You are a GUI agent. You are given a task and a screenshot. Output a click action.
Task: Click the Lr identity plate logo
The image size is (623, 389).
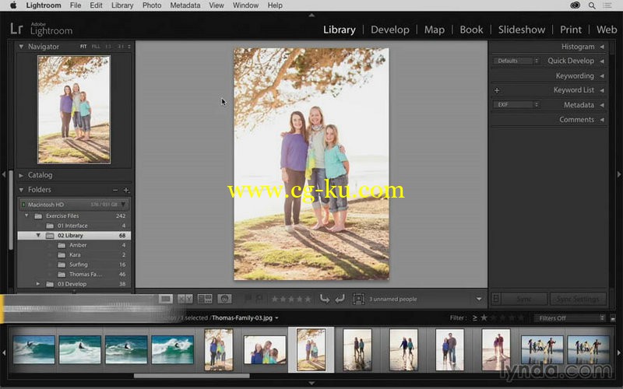[16, 29]
